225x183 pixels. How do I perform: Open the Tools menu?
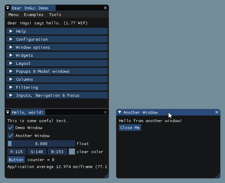coord(55,15)
